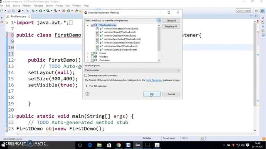Open the Source menu
The height and width of the screenshot is (149, 266).
[16, 5]
